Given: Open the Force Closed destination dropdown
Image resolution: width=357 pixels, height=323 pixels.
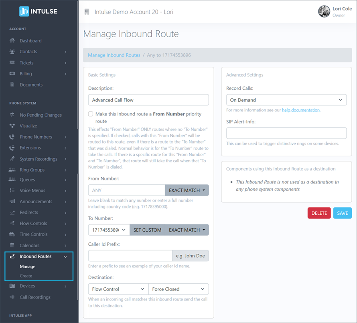Looking at the screenshot, I should click(x=178, y=289).
